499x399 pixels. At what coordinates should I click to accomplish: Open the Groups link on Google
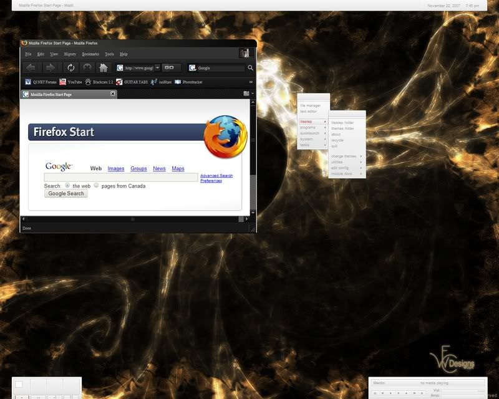(x=138, y=168)
